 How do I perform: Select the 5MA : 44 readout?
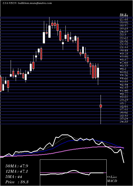[x=14, y=177]
